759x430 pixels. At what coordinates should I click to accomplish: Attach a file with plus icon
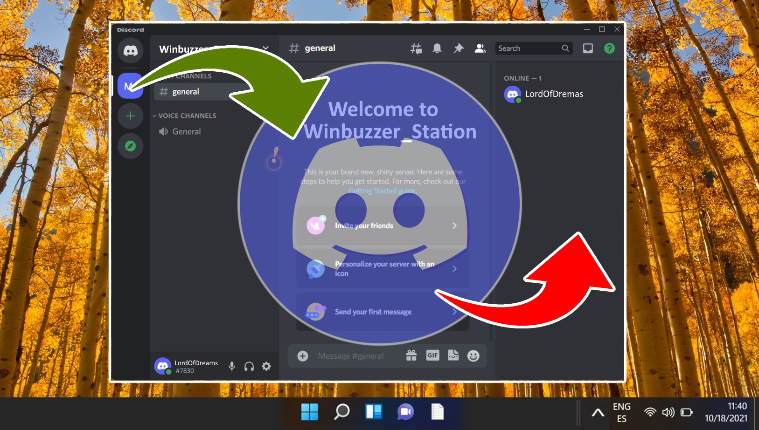(x=303, y=356)
